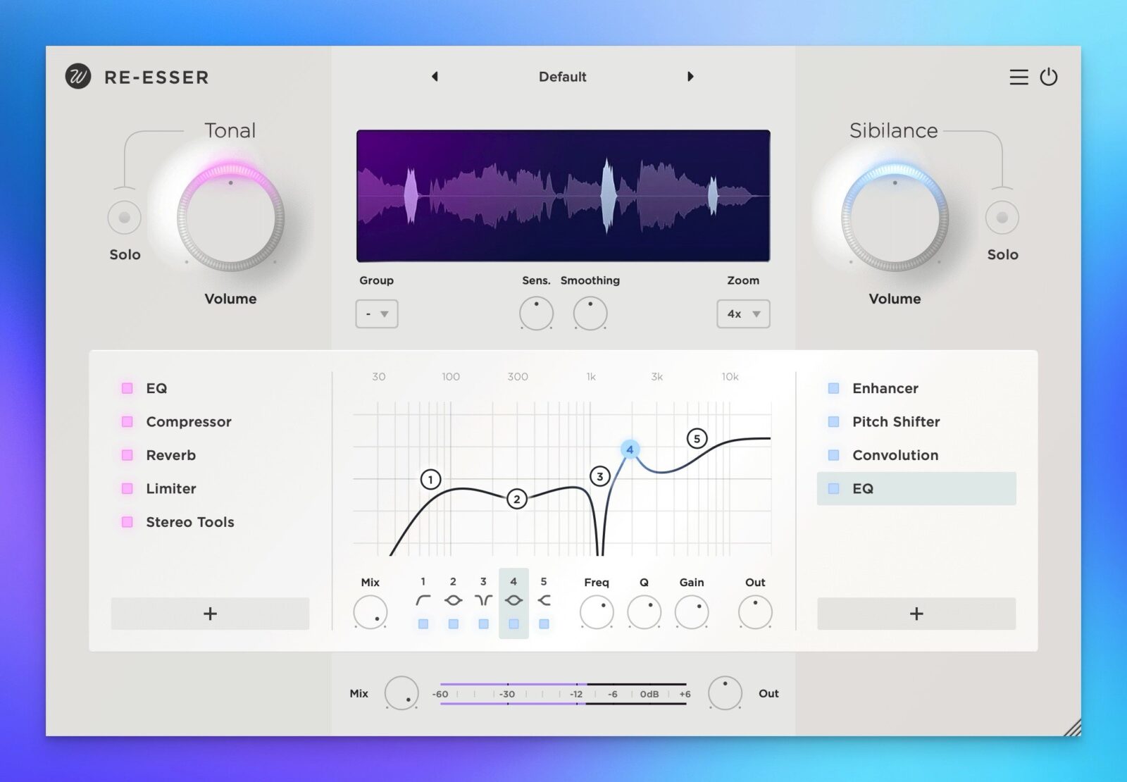
Task: Add a new Tonal effect with the plus button
Action: click(x=210, y=614)
